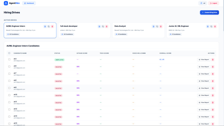Click the Voice HR & Comm column header
Screen dimensions: 224x126
click(x=139, y=53)
